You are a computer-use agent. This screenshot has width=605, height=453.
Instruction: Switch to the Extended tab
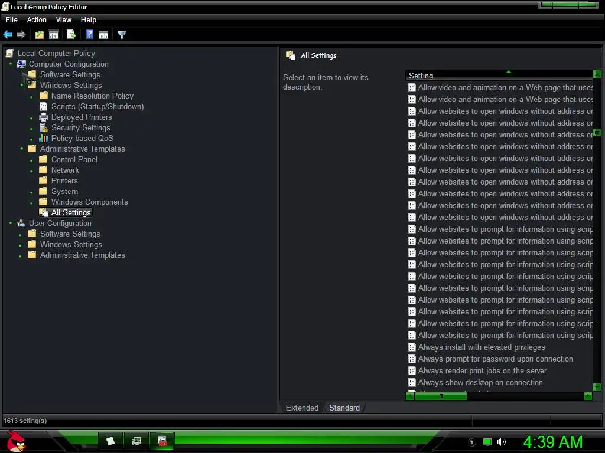pos(302,408)
